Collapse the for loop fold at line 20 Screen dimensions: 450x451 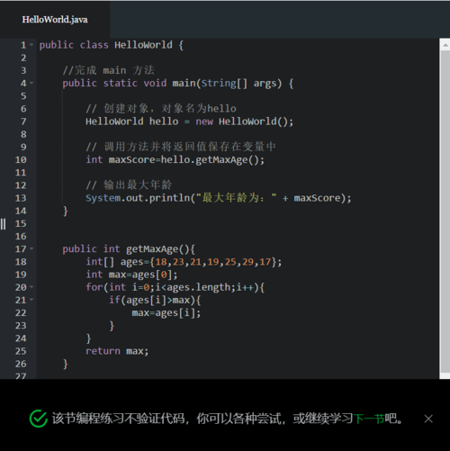point(31,287)
